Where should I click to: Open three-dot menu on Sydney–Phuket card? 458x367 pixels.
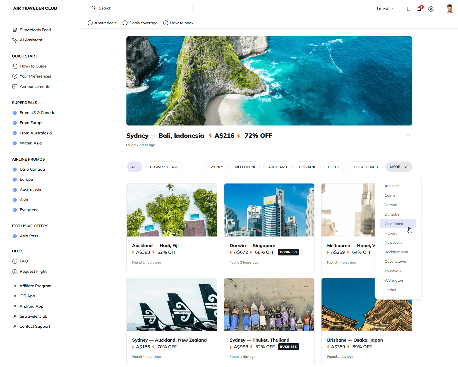[x=306, y=286]
